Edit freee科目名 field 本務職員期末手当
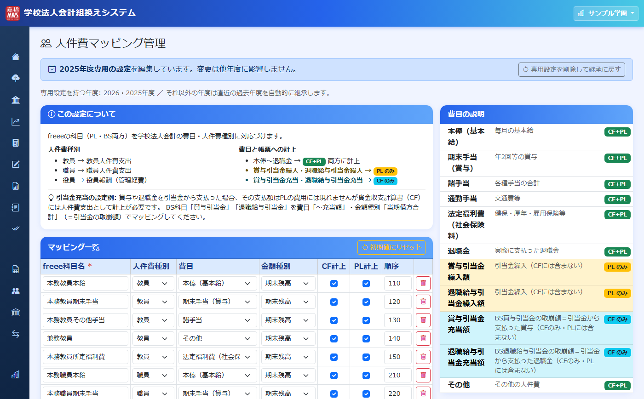Screen dimensions: 644x399 click(86, 393)
